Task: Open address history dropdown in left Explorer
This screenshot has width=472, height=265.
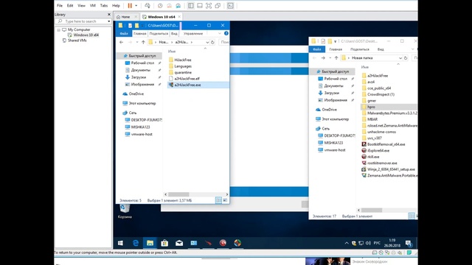Action: (207, 43)
